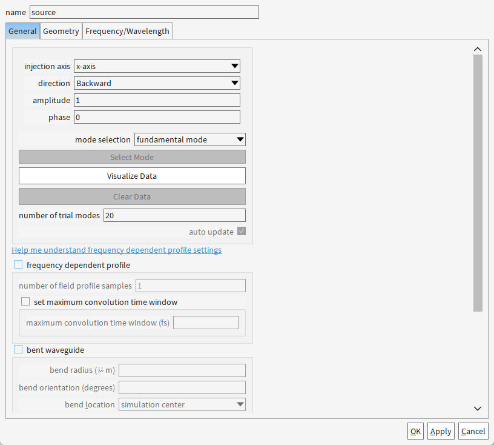Image resolution: width=494 pixels, height=445 pixels.
Task: Toggle the auto update checkbox
Action: 242,232
